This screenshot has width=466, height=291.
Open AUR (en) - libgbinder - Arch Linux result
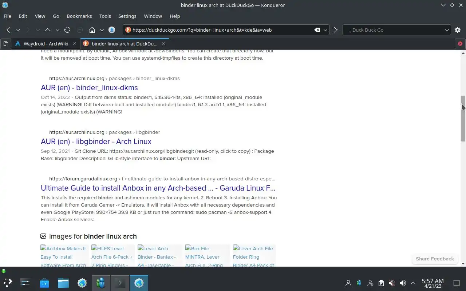(x=96, y=141)
